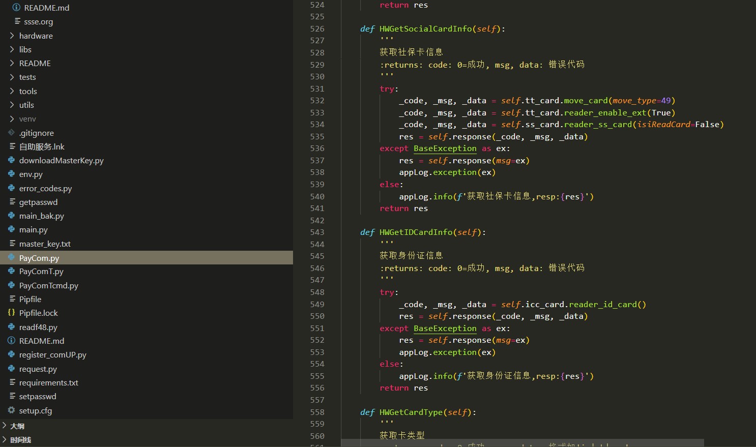Click reader_ss_card call on line 534
The width and height of the screenshot is (756, 447).
pos(598,124)
